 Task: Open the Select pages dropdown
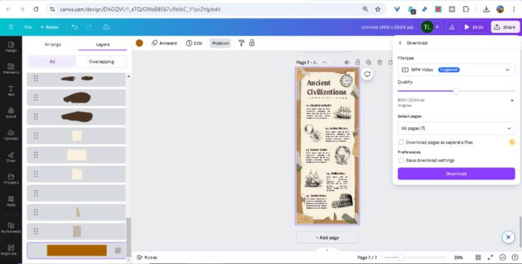click(x=456, y=128)
